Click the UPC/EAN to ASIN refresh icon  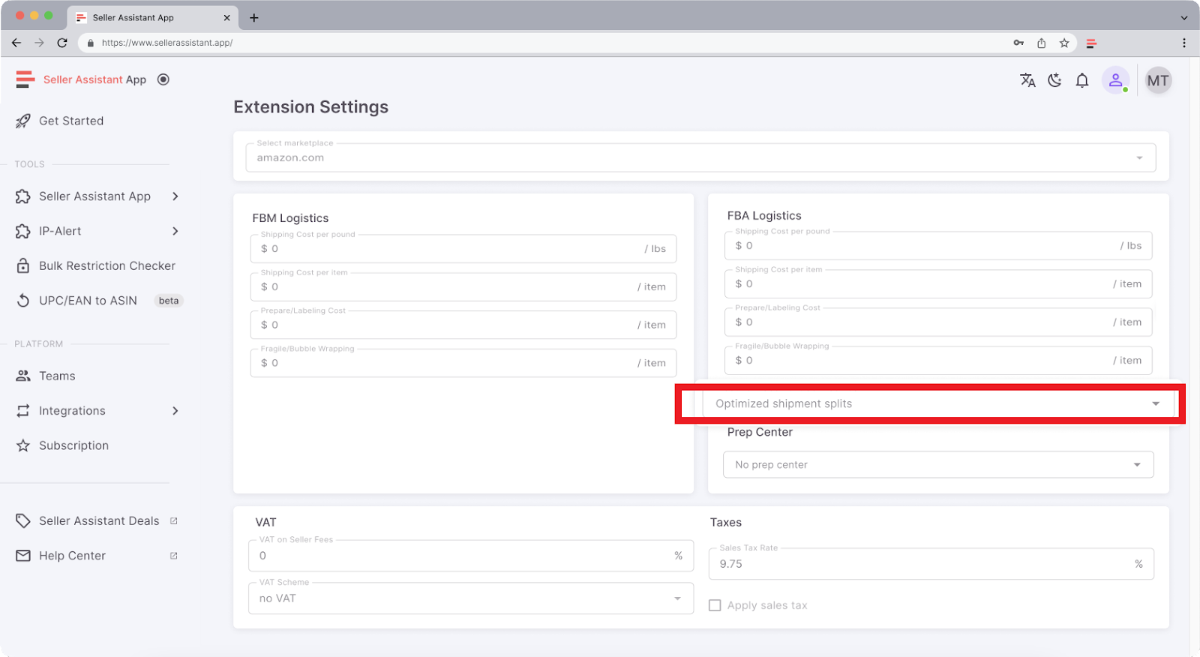coord(23,301)
